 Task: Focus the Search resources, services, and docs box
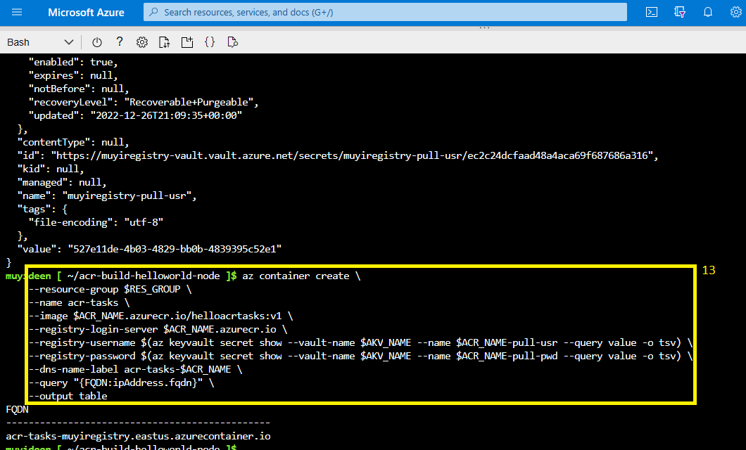(385, 13)
